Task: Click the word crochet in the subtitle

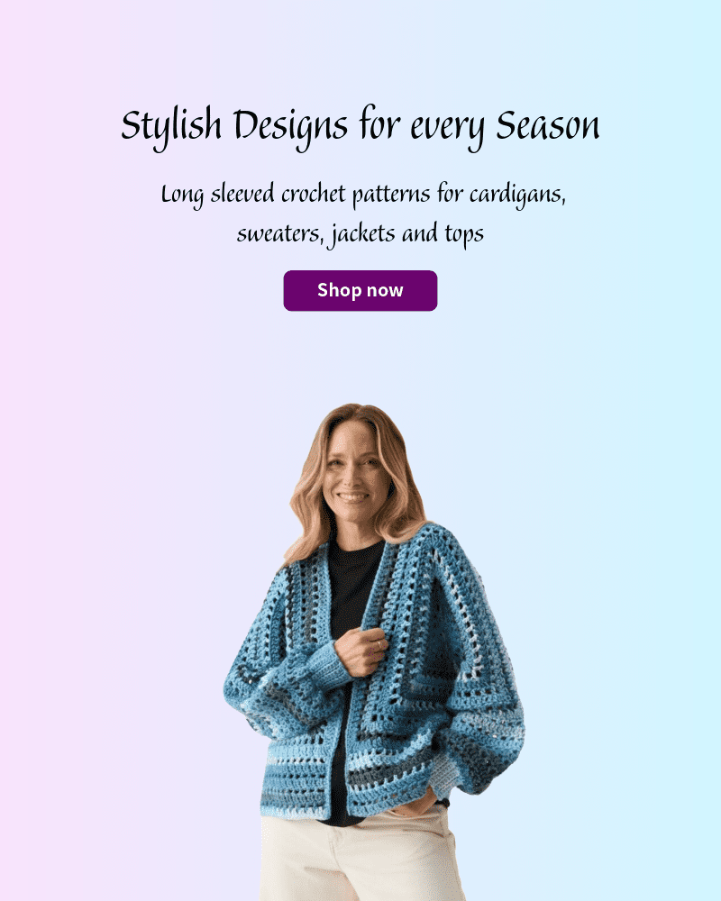Action: click(x=314, y=195)
